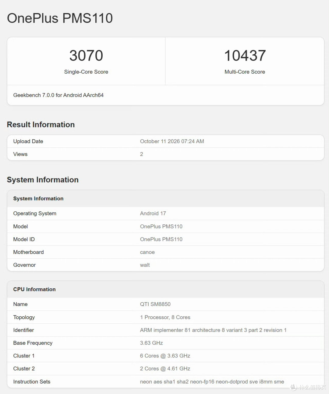Click the Operating System row label
The height and width of the screenshot is (394, 329).
35,213
